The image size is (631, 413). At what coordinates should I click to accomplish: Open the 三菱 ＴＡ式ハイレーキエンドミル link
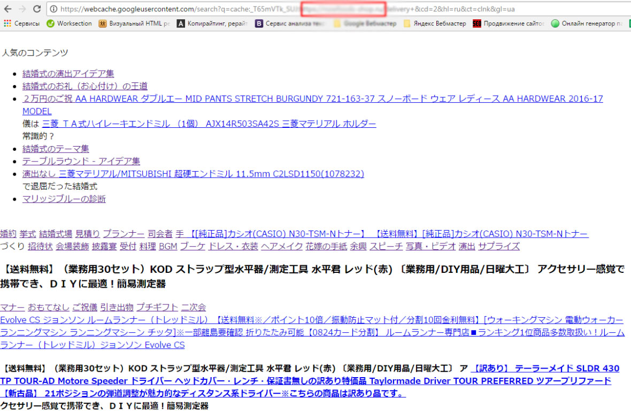point(209,124)
